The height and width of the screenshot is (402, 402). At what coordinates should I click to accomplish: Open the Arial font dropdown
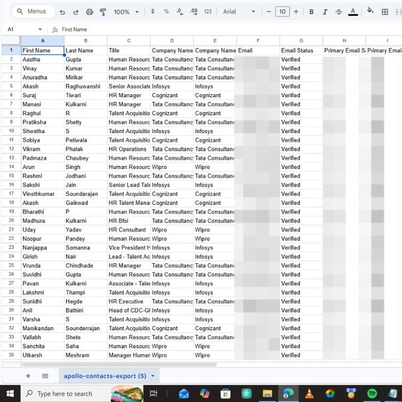(x=239, y=11)
